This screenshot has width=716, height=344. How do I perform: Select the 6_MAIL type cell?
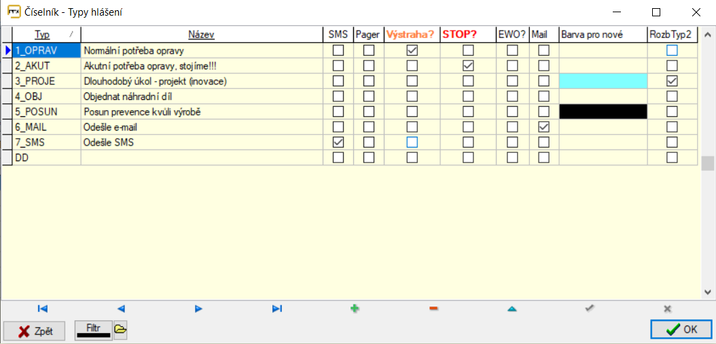[46, 127]
